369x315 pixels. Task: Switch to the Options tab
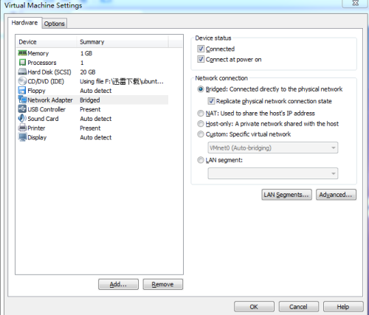(55, 24)
